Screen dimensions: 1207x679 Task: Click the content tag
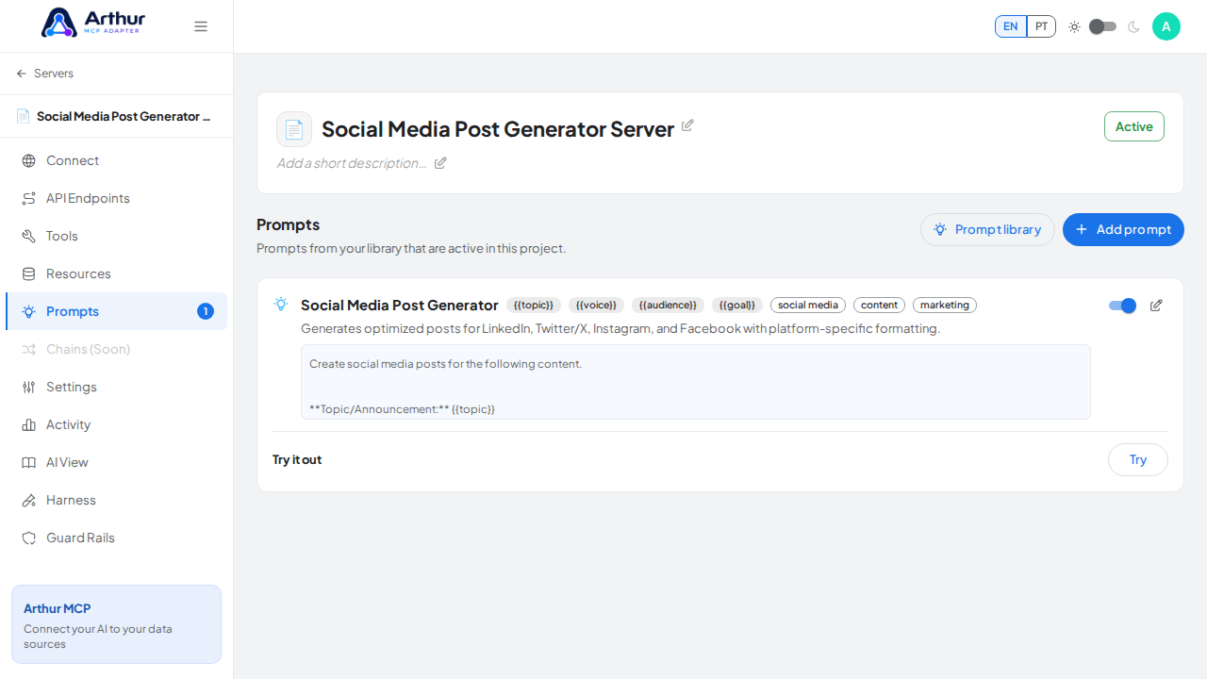[x=879, y=306]
